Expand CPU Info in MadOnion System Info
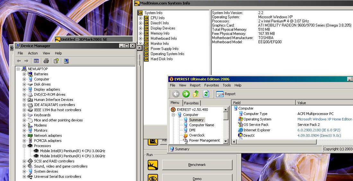353x181 pixels. [140, 18]
